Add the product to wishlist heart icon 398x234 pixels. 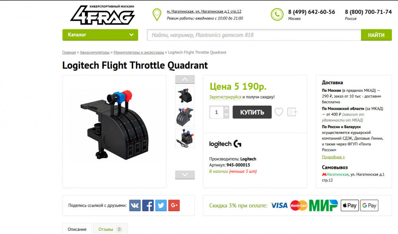(x=279, y=112)
